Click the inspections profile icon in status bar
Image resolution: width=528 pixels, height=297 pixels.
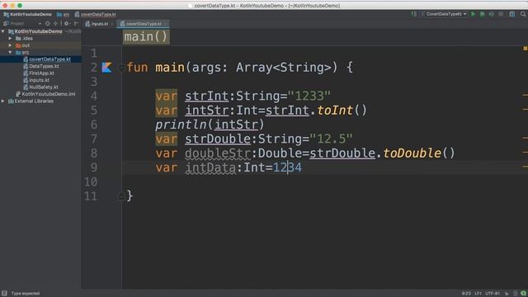coord(515,294)
